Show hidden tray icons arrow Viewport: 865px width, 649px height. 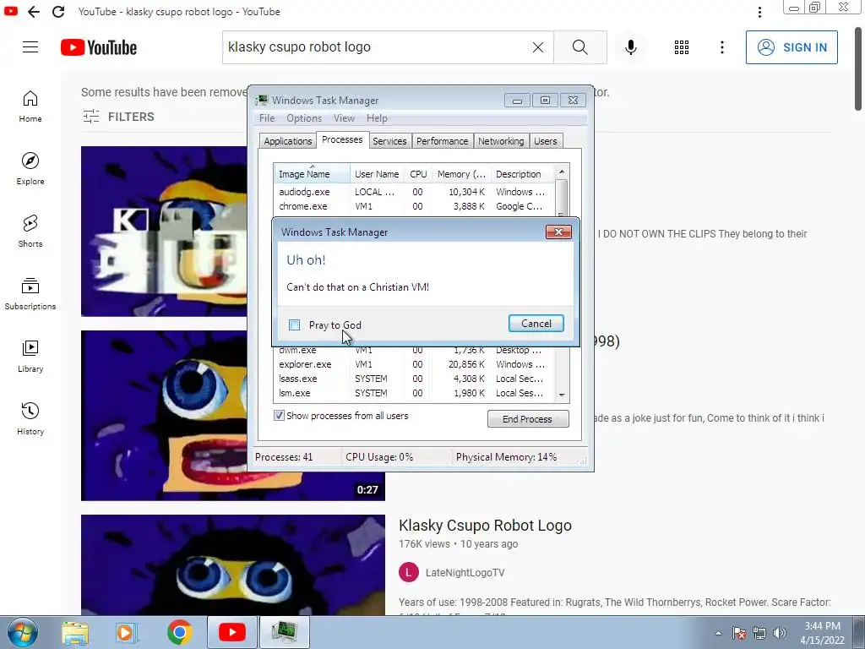[718, 633]
